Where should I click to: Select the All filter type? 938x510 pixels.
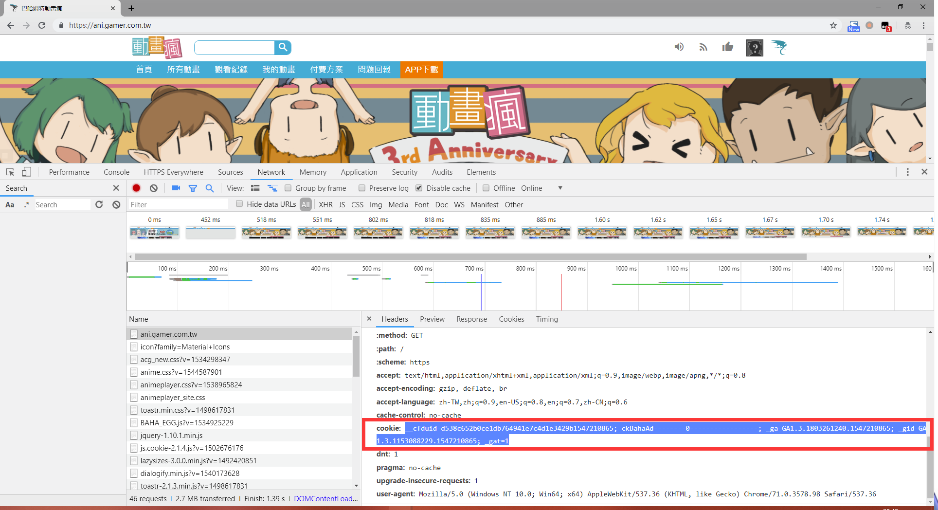(x=306, y=205)
